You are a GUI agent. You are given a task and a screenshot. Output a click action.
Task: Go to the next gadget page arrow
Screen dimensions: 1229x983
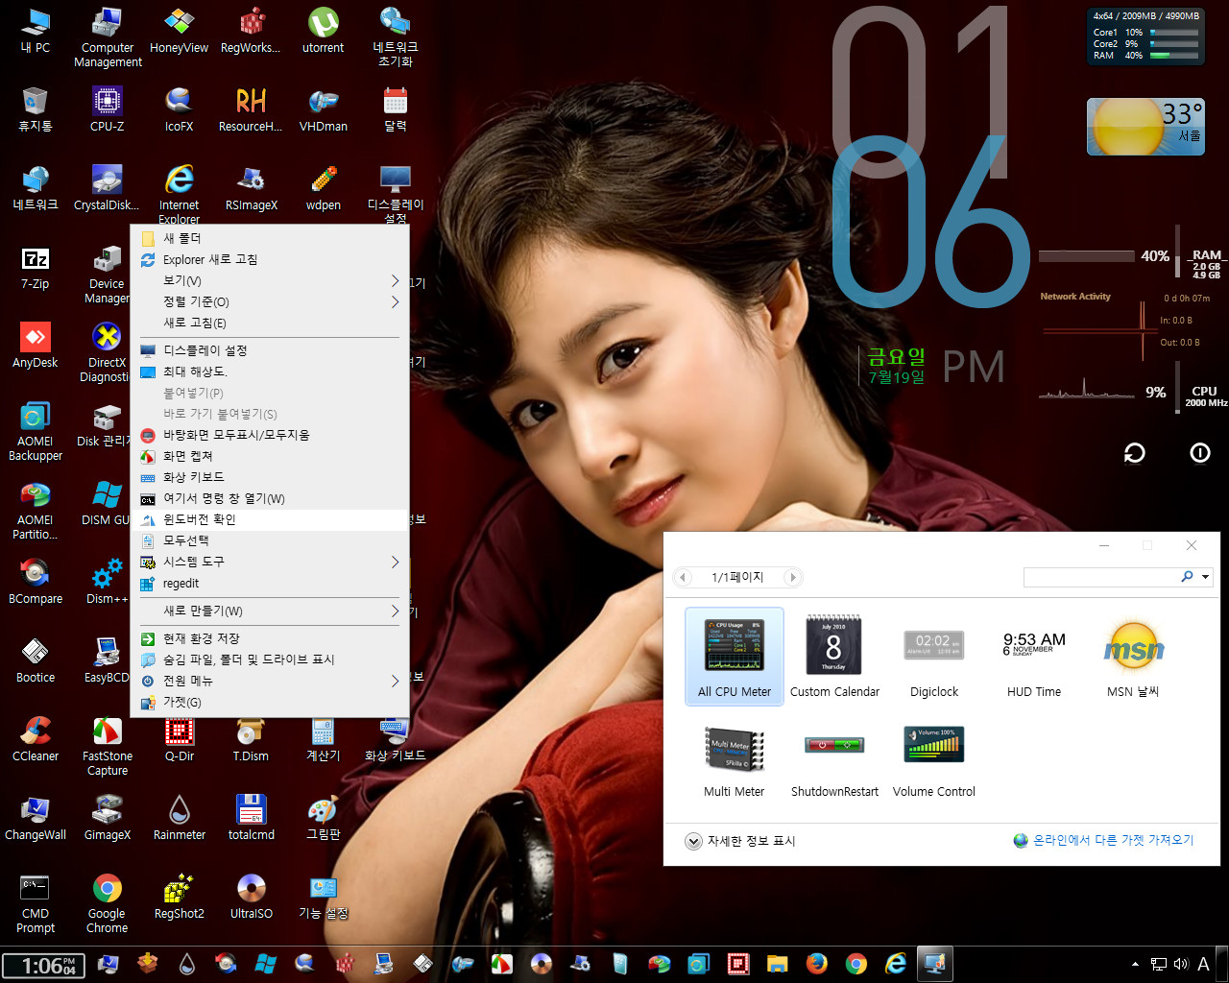click(x=792, y=577)
